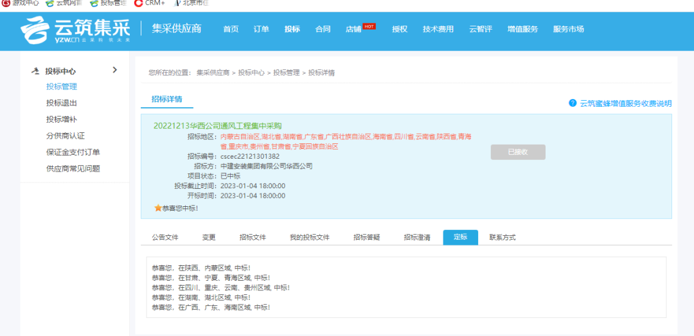This screenshot has height=336, width=694.
Task: Select 投标退出 in the sidebar
Action: pos(62,103)
